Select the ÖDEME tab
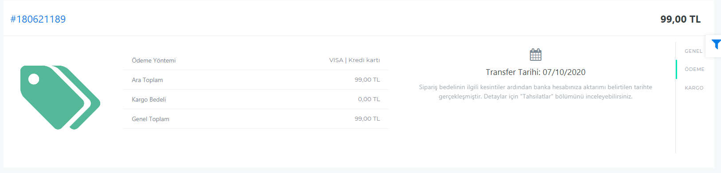721x173 pixels. [694, 69]
